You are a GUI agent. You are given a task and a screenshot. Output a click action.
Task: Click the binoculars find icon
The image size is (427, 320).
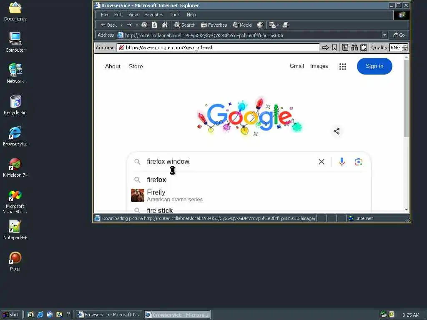354,47
